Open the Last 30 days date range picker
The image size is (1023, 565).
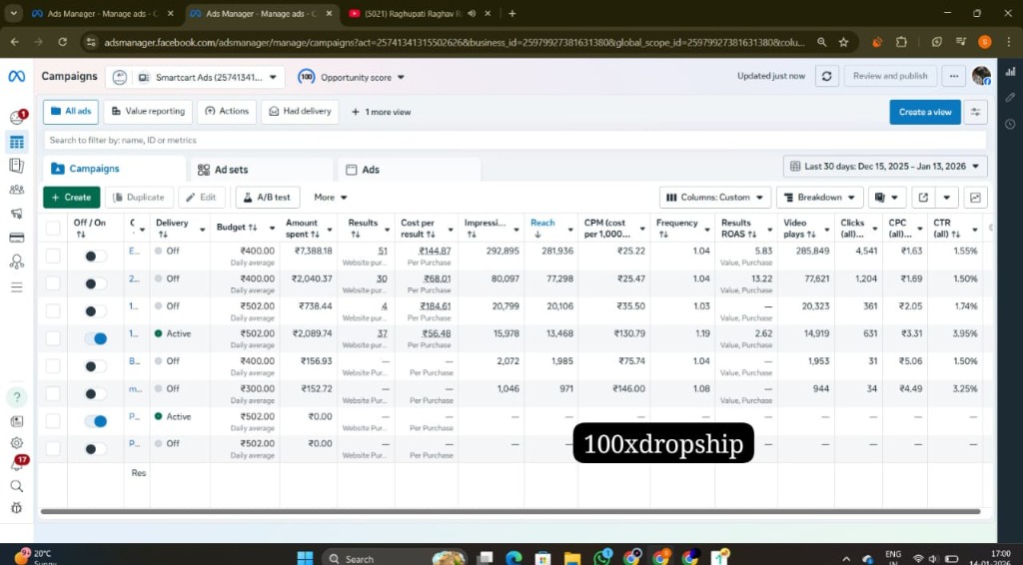(885, 166)
